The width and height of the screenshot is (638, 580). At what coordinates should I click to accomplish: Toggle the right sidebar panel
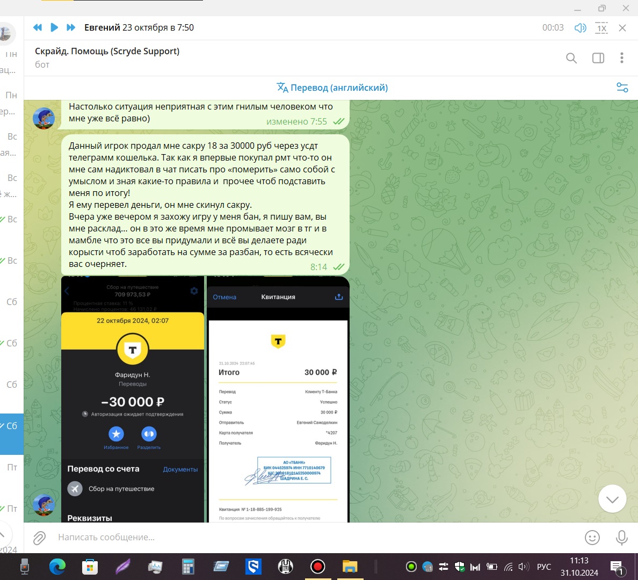tap(598, 58)
